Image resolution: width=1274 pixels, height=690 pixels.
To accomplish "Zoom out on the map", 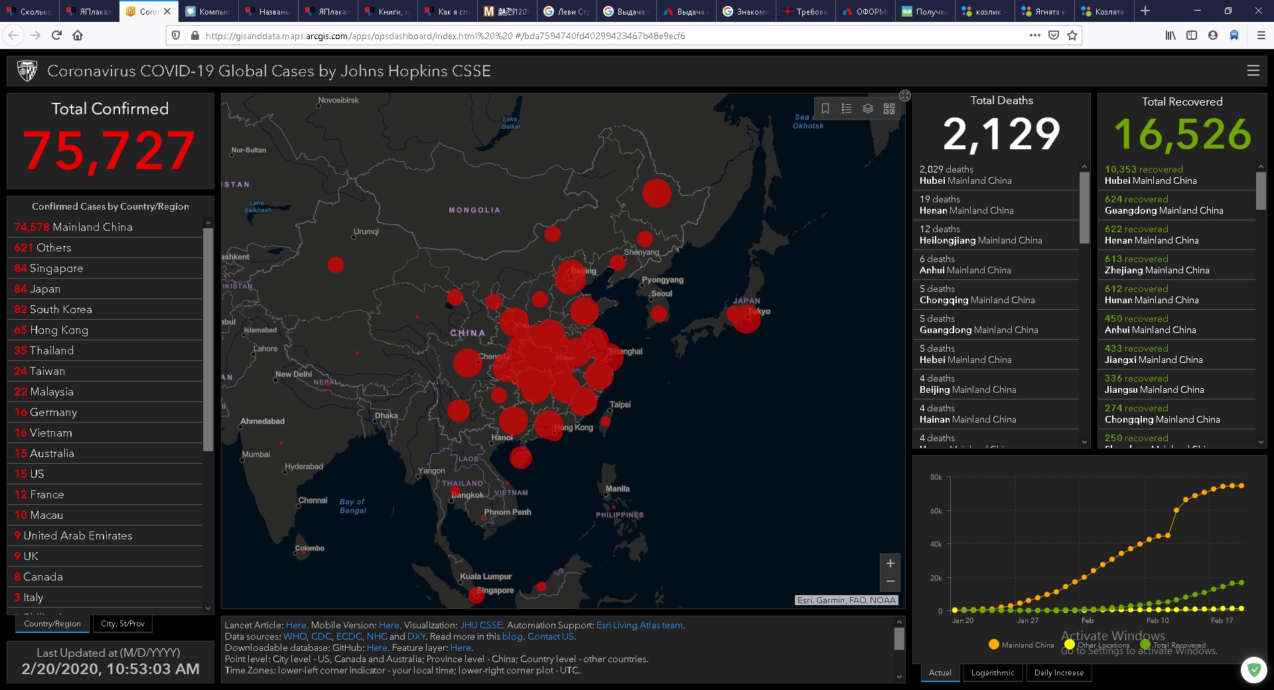I will (890, 581).
